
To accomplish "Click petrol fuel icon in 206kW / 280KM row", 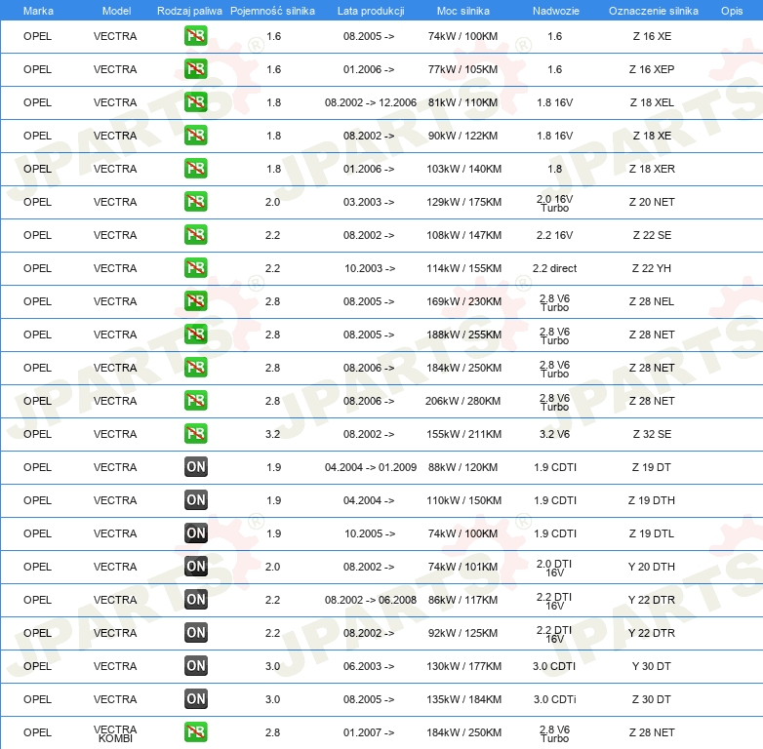I will (x=195, y=401).
